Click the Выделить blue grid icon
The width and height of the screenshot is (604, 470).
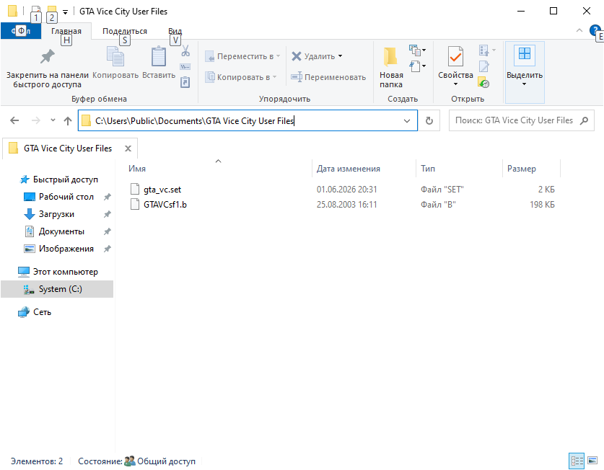pyautogui.click(x=525, y=53)
